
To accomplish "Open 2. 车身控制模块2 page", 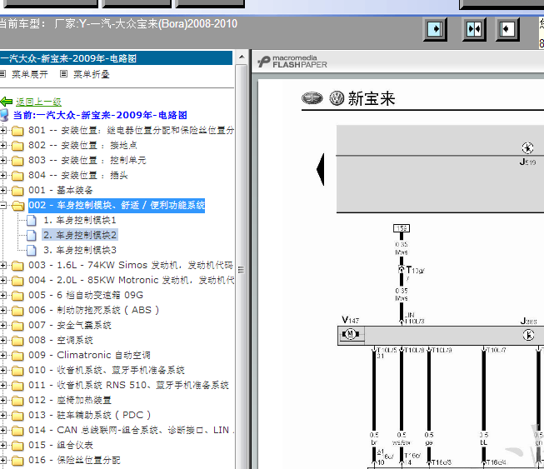I will [x=80, y=235].
